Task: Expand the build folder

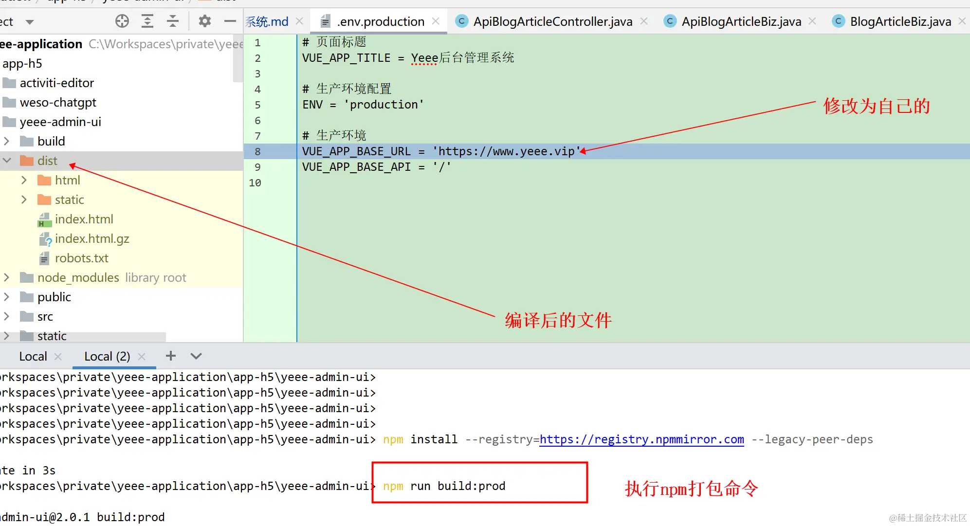Action: click(x=6, y=141)
